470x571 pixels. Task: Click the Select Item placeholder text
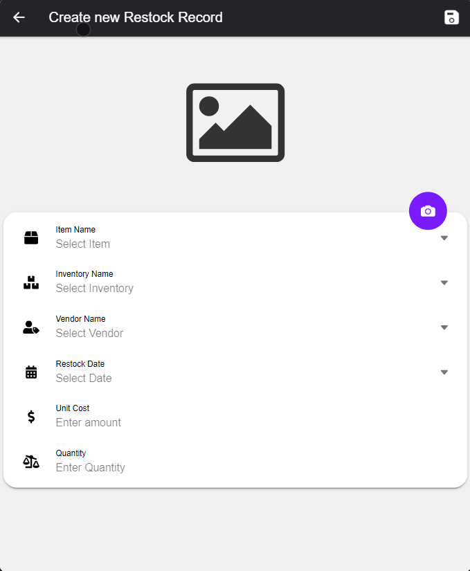click(83, 244)
